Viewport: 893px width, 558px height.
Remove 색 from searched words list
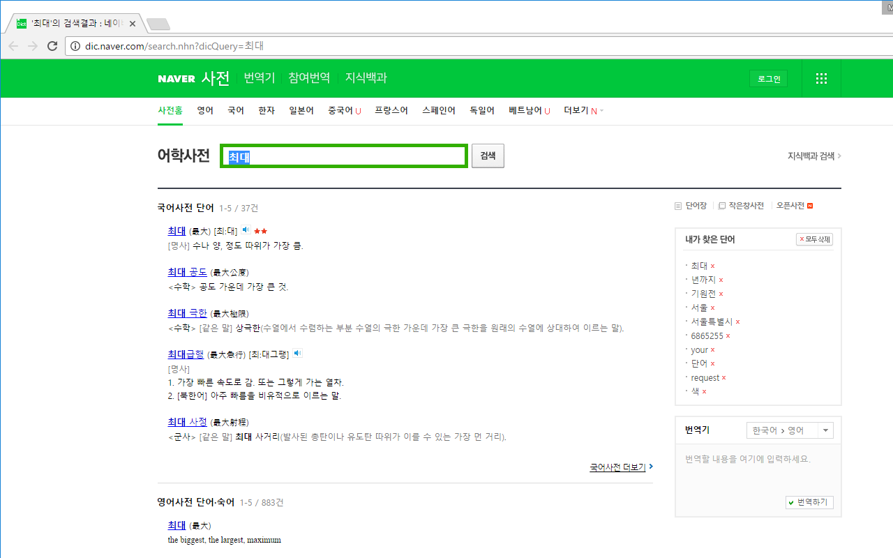pyautogui.click(x=704, y=391)
